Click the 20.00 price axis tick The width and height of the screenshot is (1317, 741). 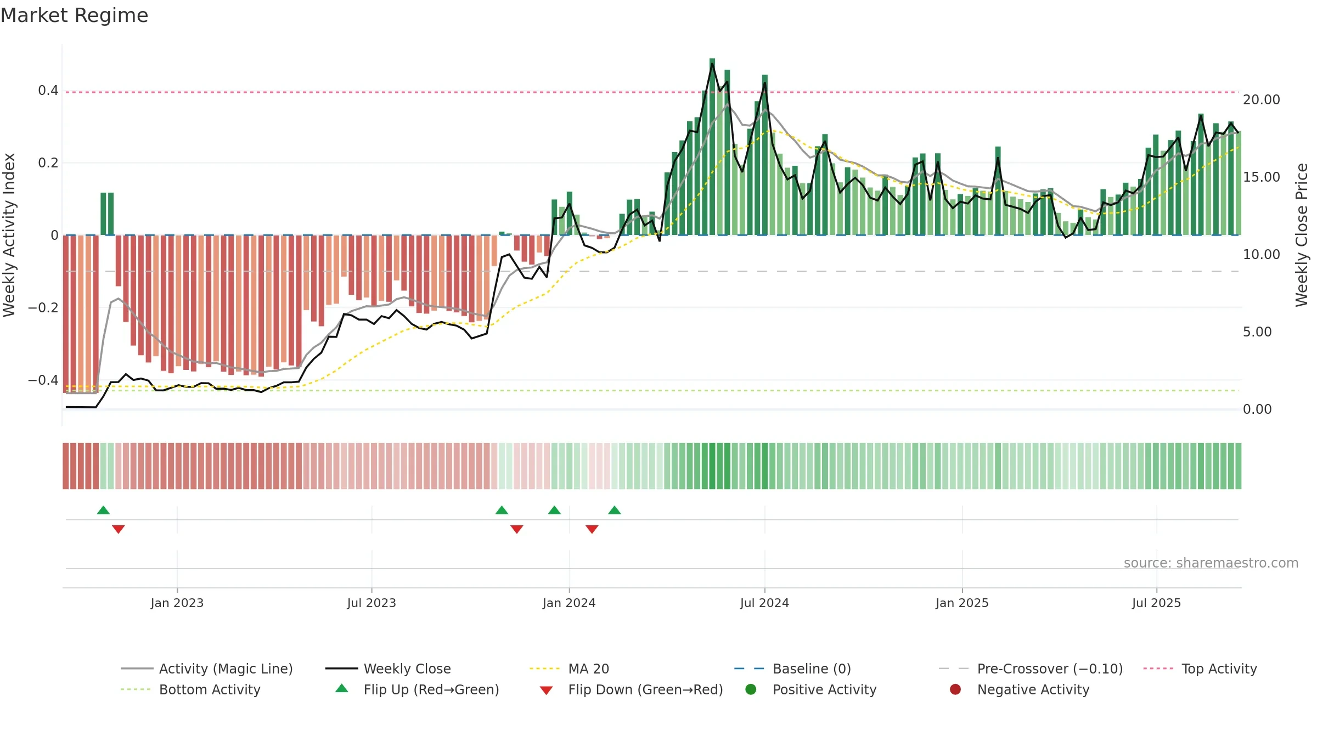[x=1261, y=100]
